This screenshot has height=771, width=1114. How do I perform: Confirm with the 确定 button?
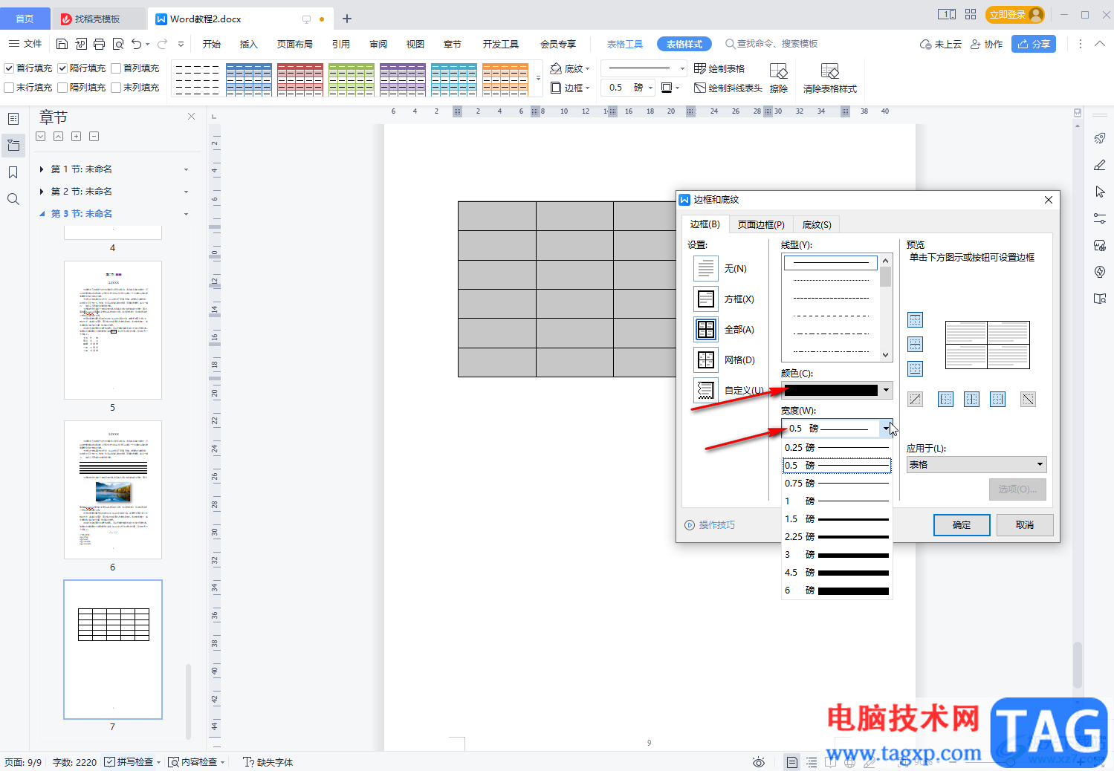click(x=962, y=525)
